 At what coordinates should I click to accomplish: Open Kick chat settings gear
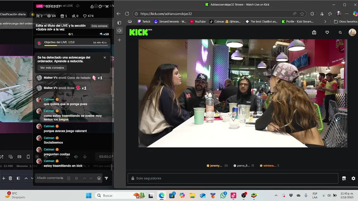(354, 178)
